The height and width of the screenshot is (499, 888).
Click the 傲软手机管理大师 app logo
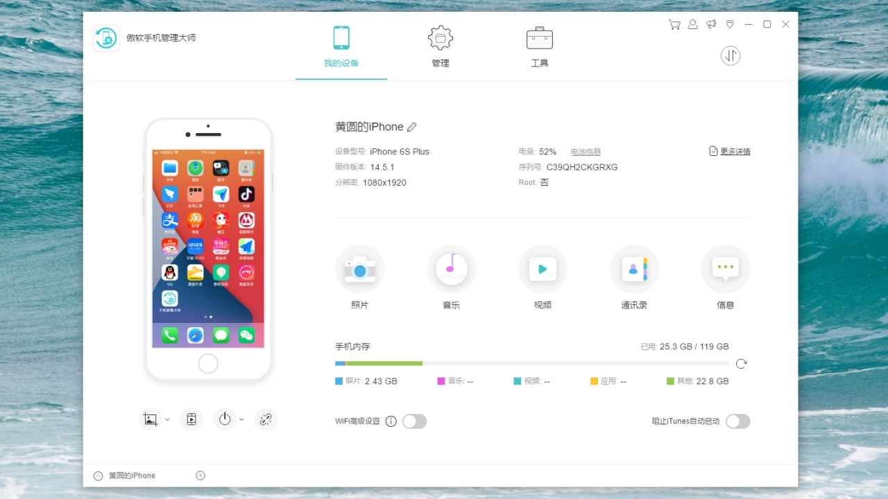(106, 38)
